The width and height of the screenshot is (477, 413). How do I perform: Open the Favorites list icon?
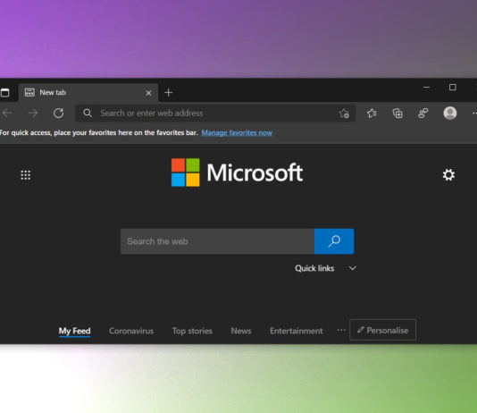tap(372, 114)
